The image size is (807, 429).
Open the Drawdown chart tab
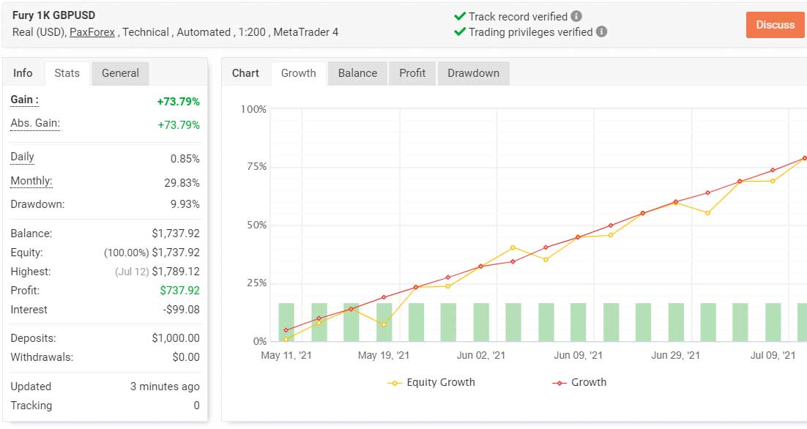(x=473, y=73)
